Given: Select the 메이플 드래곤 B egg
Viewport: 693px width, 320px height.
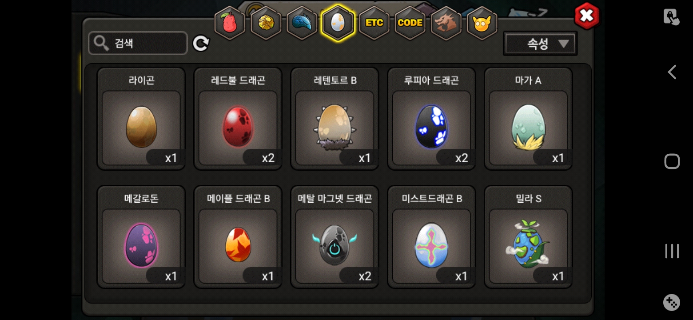Looking at the screenshot, I should coord(238,237).
